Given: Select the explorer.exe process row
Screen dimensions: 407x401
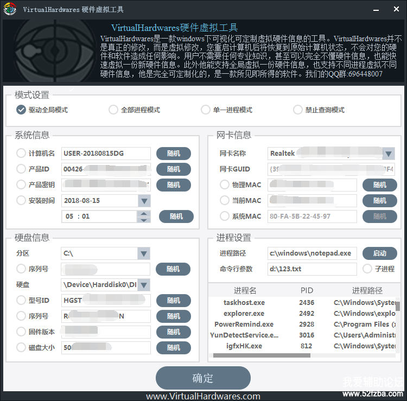Looking at the screenshot, I should coord(302,314).
